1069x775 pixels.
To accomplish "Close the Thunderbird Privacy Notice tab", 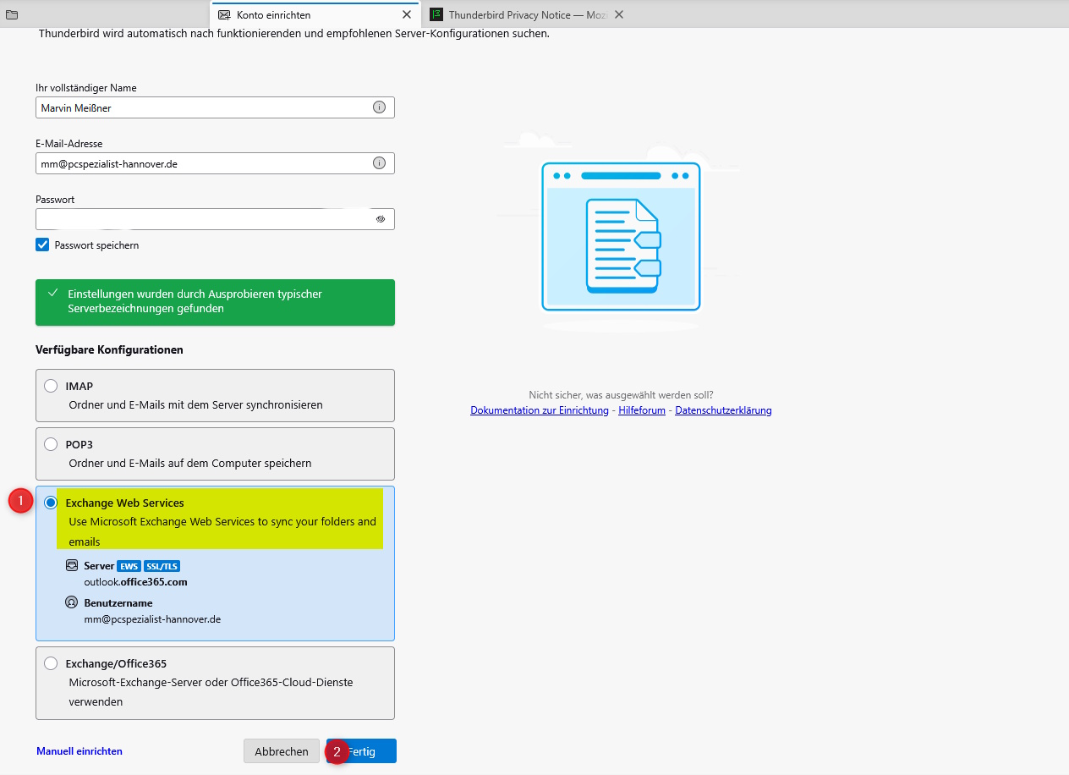I will 619,14.
